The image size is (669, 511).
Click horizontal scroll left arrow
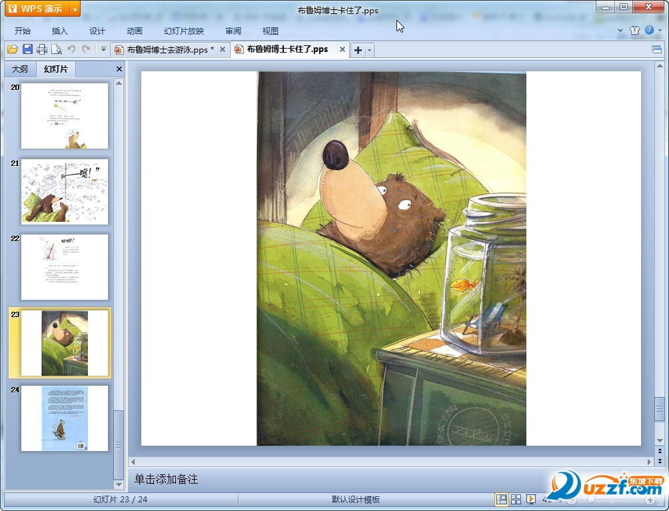(x=133, y=462)
